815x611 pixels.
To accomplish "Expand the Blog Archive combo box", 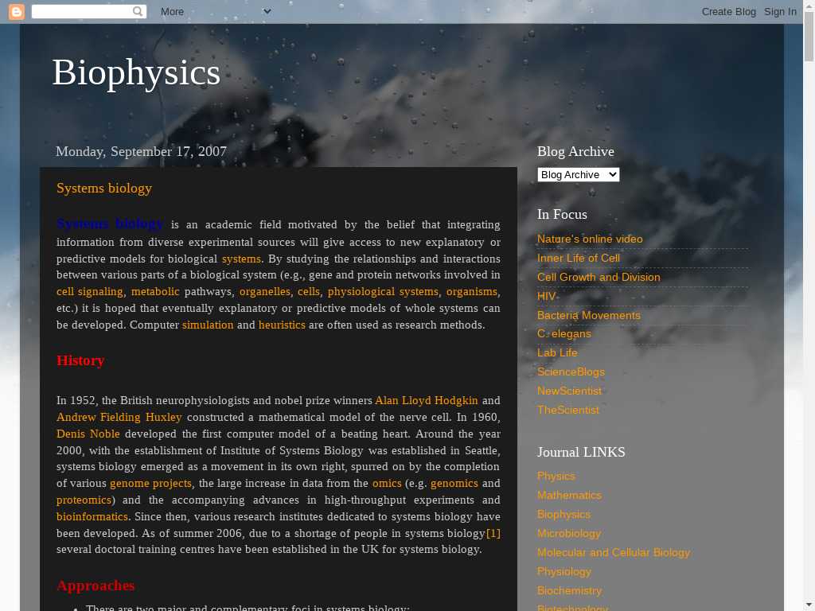I will click(578, 174).
